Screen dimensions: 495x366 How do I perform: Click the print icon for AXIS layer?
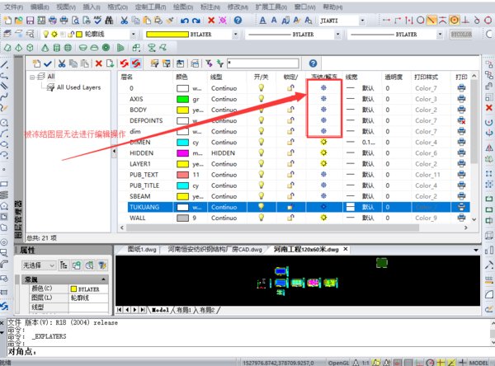click(461, 99)
